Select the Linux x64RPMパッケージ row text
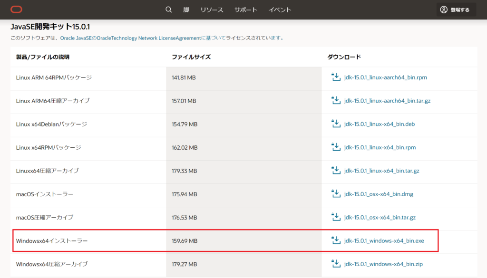Screen dimensions: 487x278 click(x=49, y=147)
